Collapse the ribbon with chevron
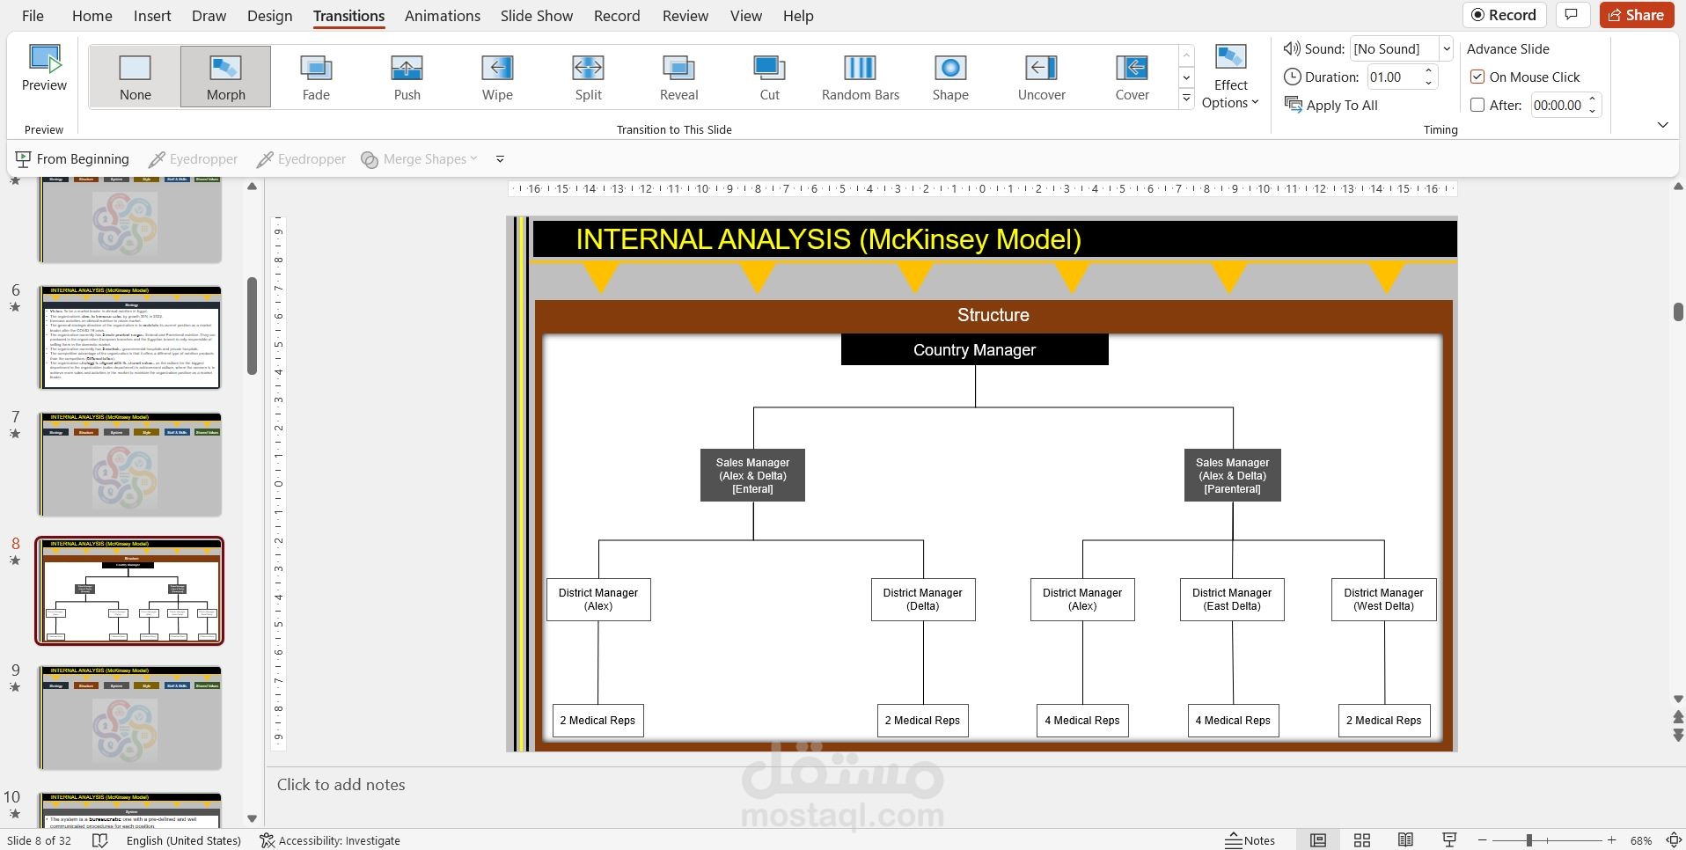Image resolution: width=1686 pixels, height=850 pixels. (x=1662, y=125)
